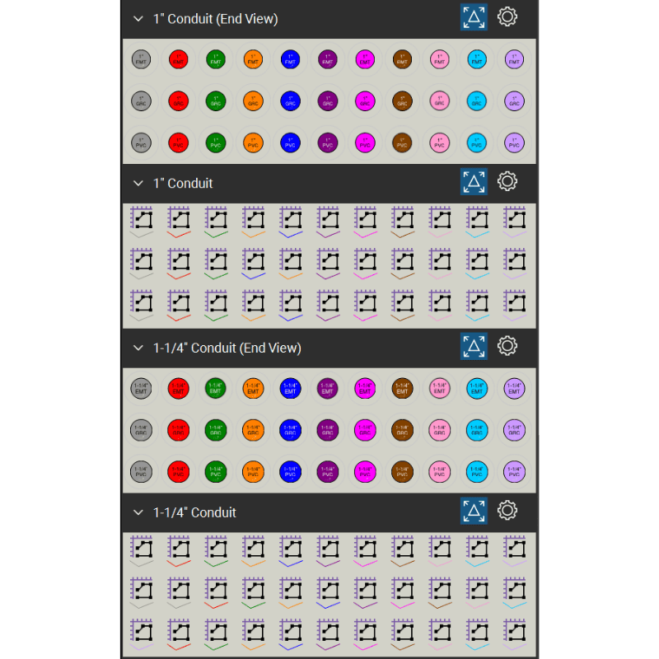
Task: Toggle scale icon for 1-1/4" Conduit (End View)
Action: 474,346
